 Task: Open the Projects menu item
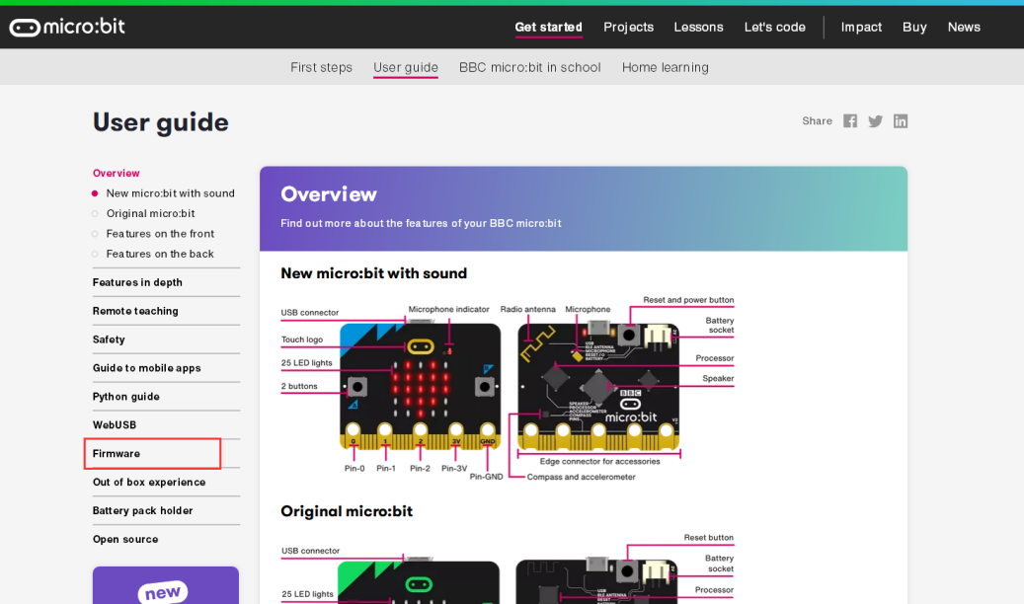(x=628, y=27)
